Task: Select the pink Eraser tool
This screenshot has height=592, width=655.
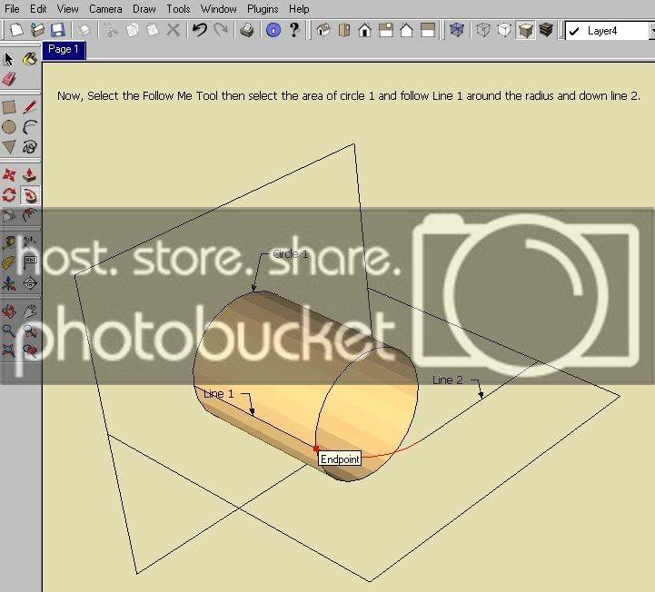Action: (x=9, y=79)
